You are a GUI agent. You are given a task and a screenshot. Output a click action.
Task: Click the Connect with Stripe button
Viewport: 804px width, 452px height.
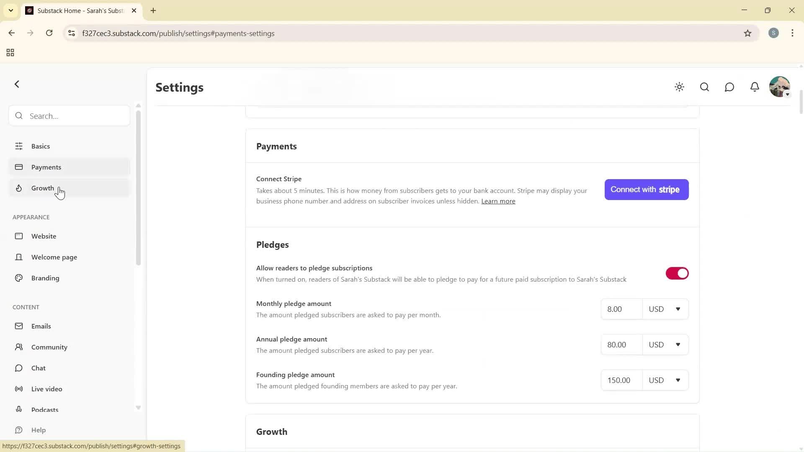click(x=646, y=189)
